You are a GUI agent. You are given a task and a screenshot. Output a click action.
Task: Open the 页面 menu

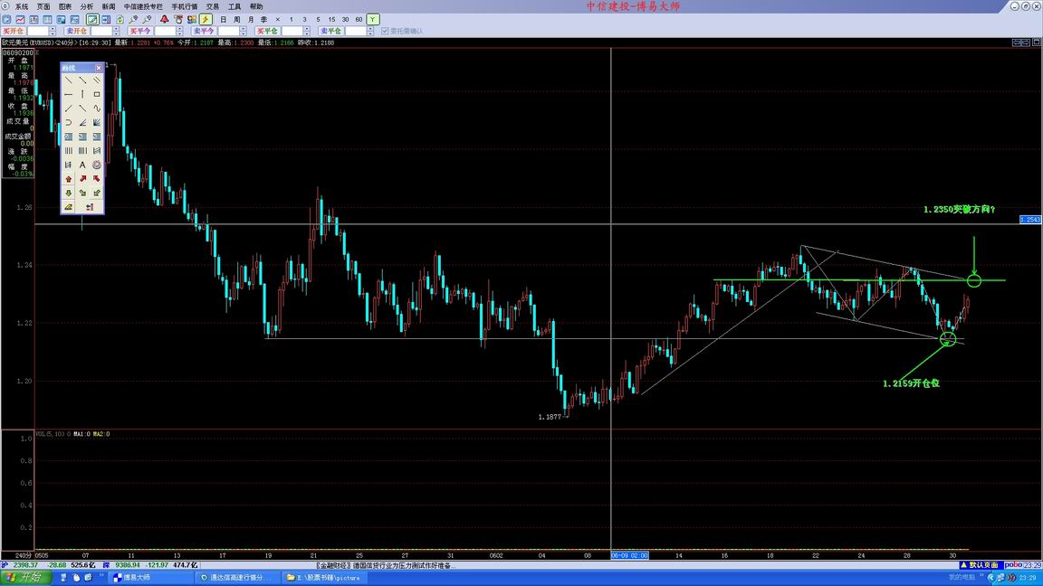(43, 6)
